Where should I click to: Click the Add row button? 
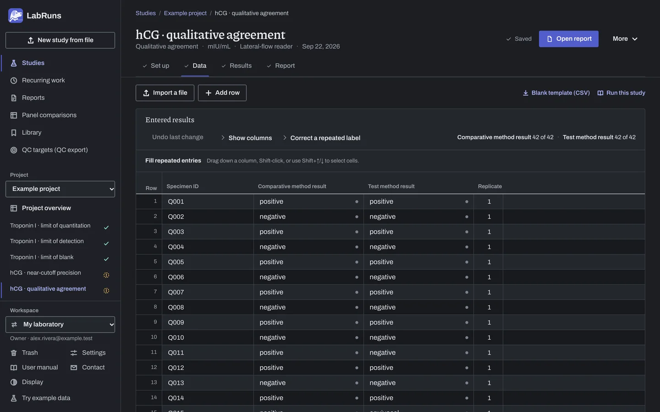[x=222, y=93]
